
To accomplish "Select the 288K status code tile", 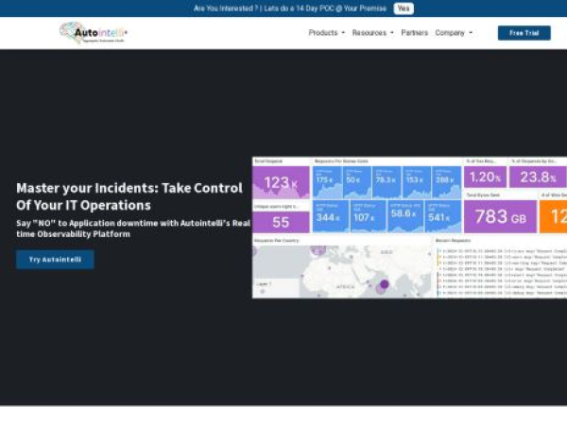I will (447, 182).
